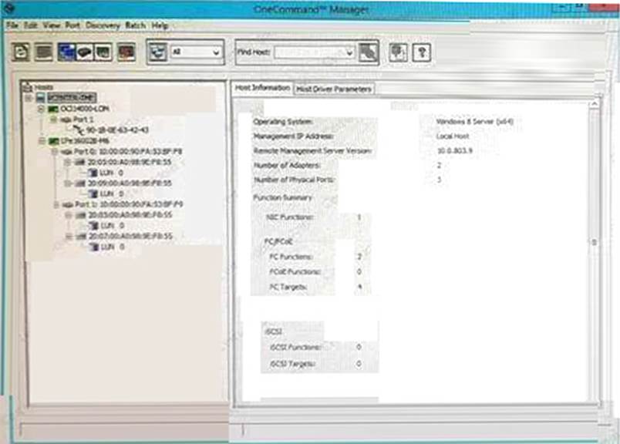Select Port 0: 10:00:00:90:FA:53:BF:F8
This screenshot has height=444, width=620.
129,152
